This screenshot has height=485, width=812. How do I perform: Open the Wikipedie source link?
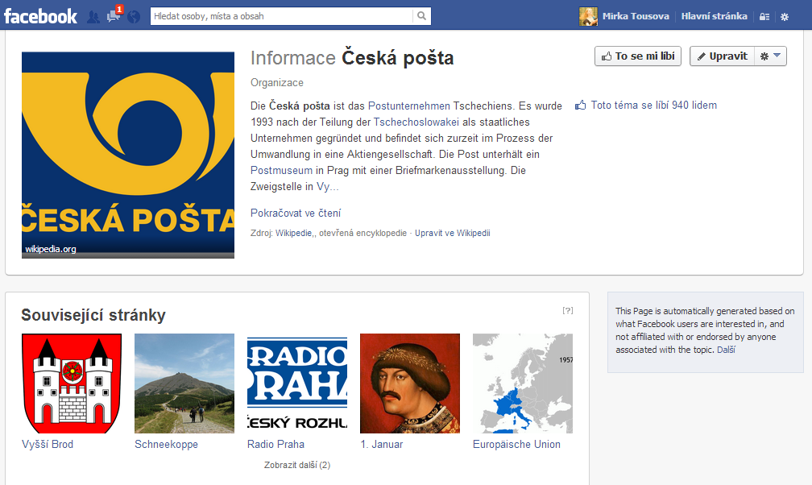293,233
